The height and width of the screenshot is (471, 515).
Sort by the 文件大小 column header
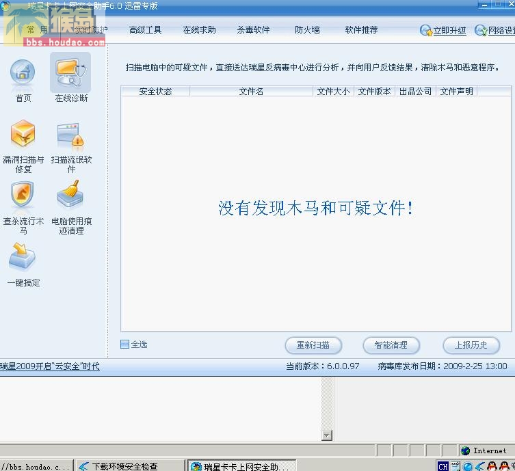click(x=333, y=91)
